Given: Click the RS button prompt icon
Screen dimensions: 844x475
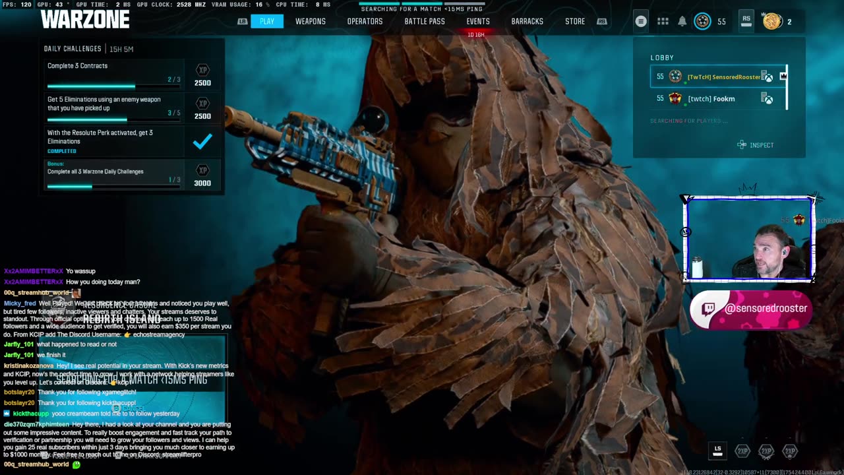Looking at the screenshot, I should pos(746,21).
